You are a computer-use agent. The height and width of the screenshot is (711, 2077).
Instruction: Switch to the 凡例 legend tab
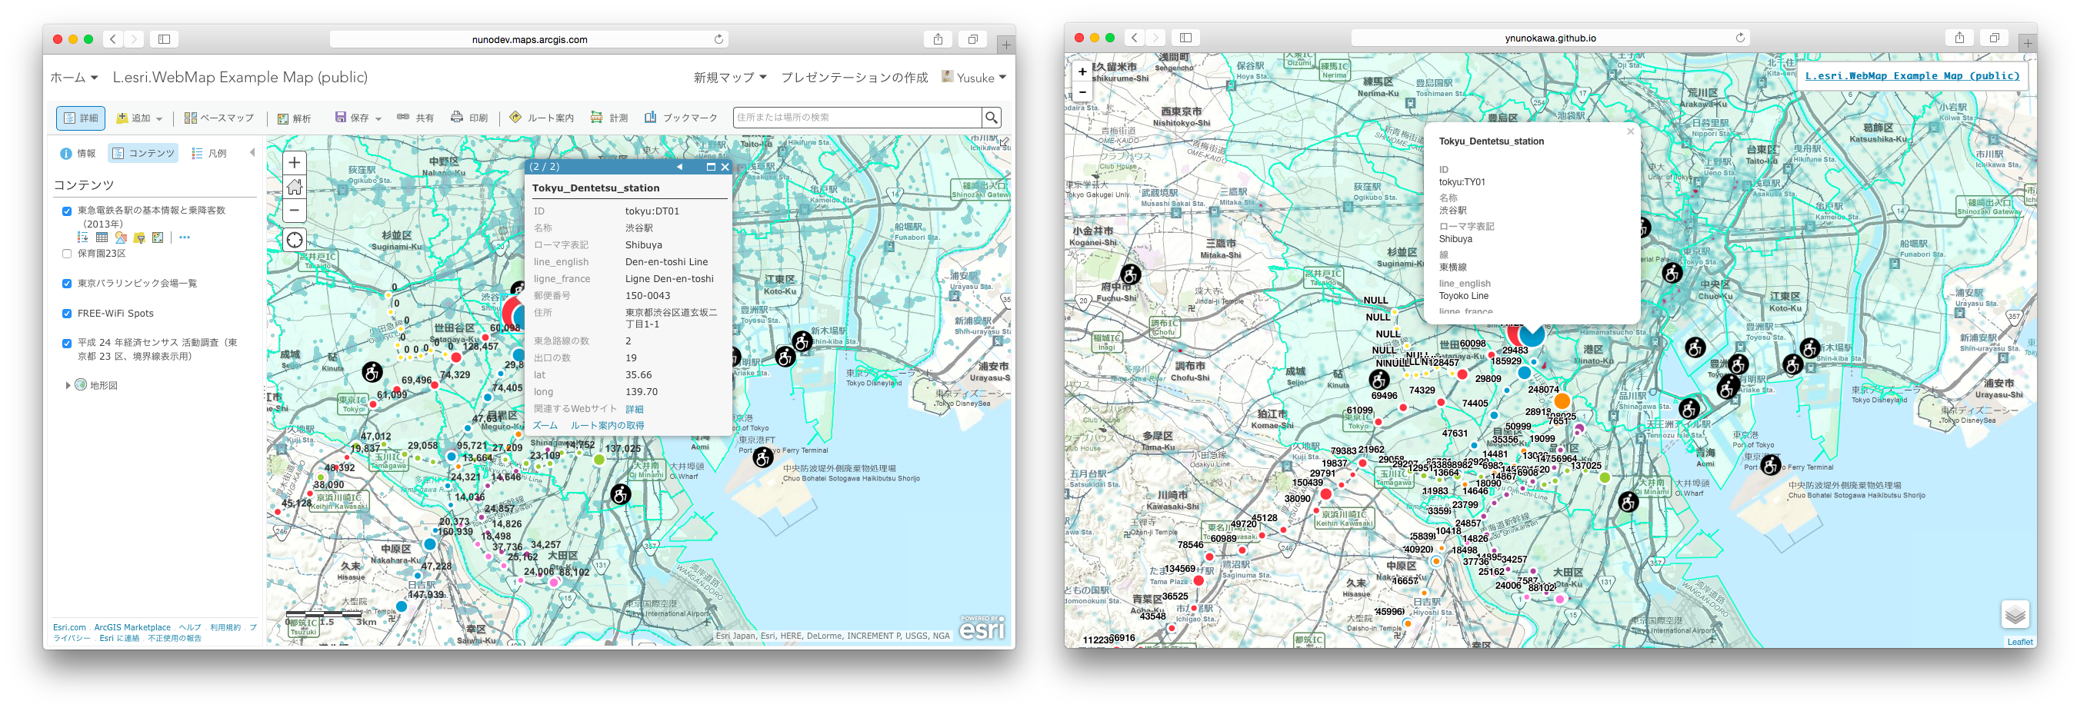pos(210,153)
